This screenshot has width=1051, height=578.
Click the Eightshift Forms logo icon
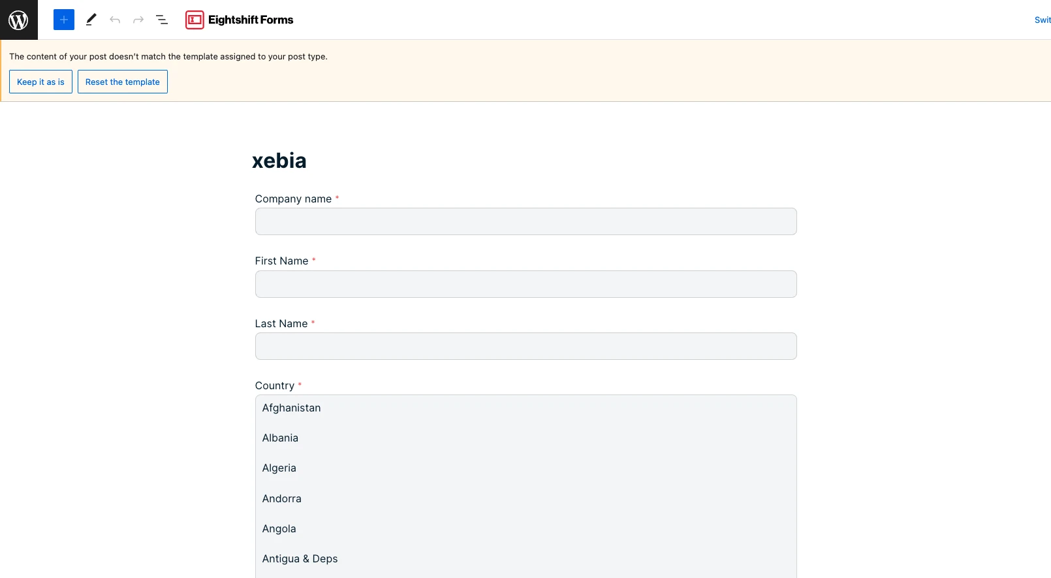(x=195, y=20)
